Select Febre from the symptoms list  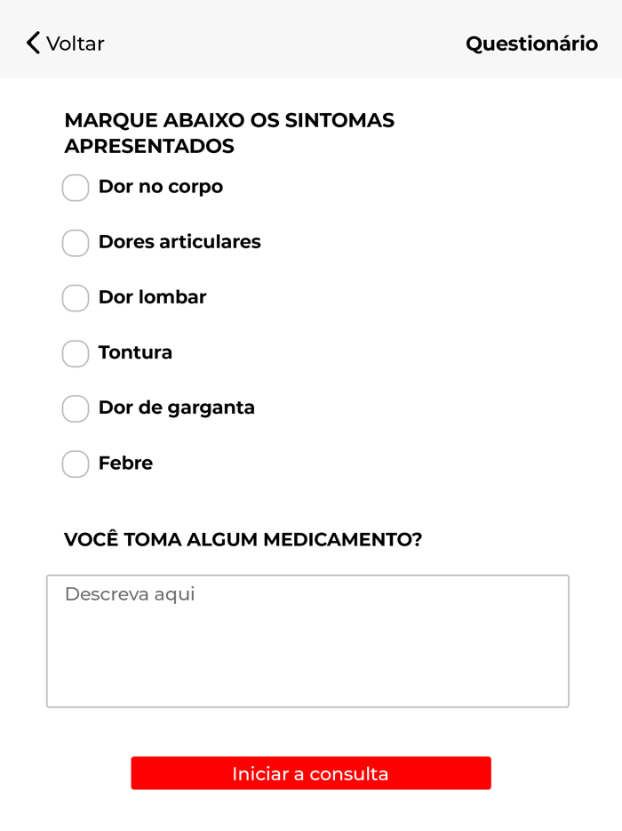tap(76, 464)
